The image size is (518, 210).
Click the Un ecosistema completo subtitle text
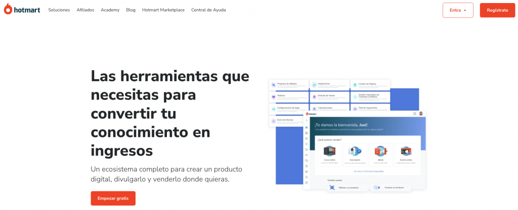pos(166,174)
